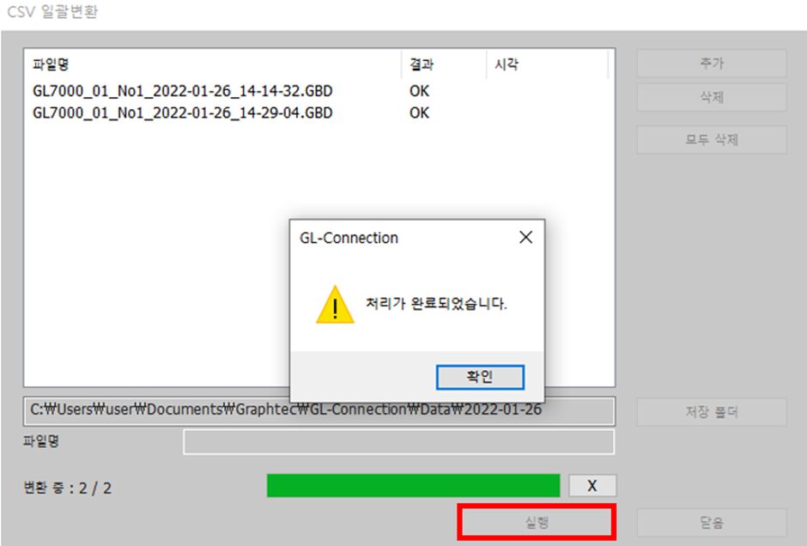Click the 처리가 완료되었습니다 message text

(x=436, y=303)
